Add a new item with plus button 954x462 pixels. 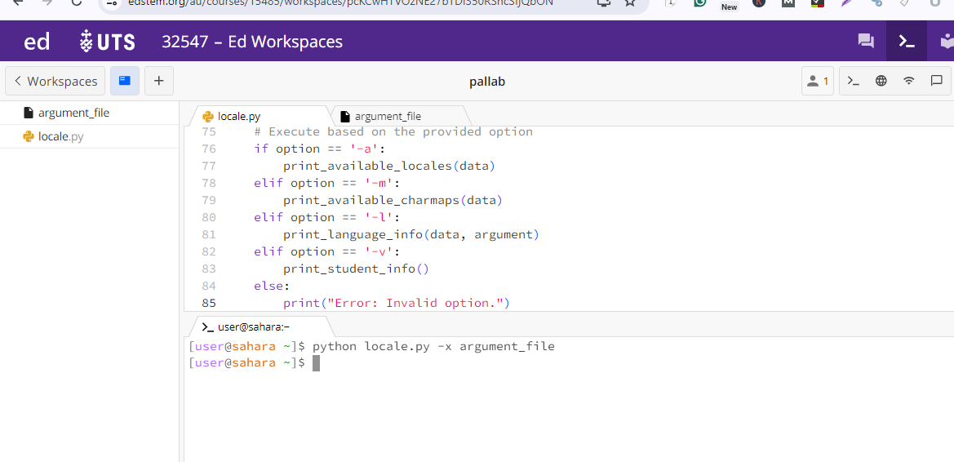point(159,81)
